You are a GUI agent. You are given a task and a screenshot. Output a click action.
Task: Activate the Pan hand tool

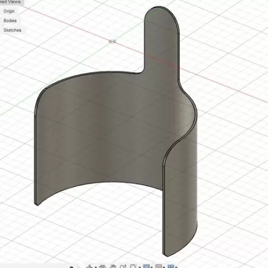point(112,266)
